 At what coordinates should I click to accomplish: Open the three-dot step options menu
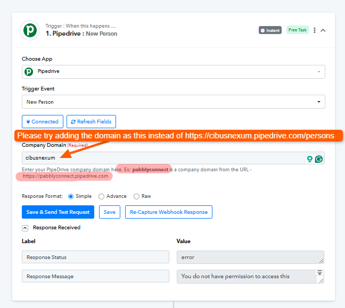click(x=315, y=30)
